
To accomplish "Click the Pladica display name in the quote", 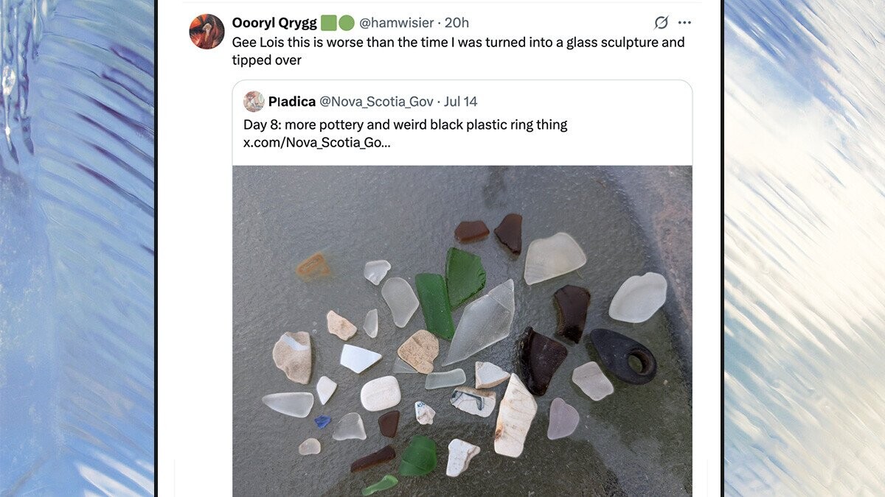I will tap(292, 102).
